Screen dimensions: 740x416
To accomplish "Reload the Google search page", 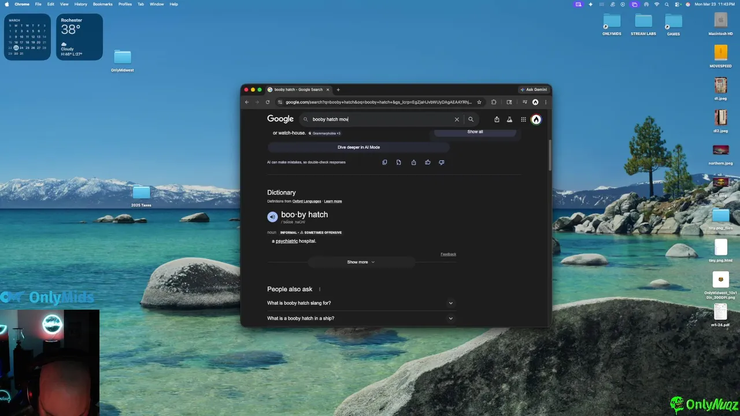I will point(267,102).
